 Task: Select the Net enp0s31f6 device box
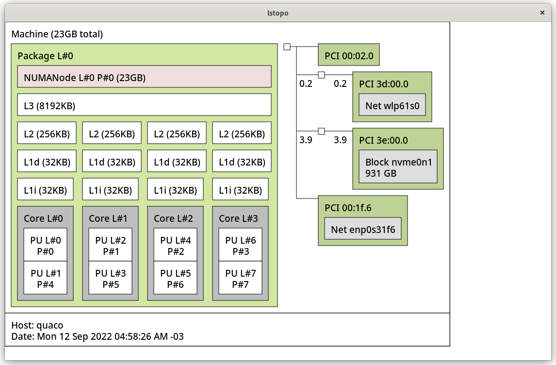click(x=363, y=229)
